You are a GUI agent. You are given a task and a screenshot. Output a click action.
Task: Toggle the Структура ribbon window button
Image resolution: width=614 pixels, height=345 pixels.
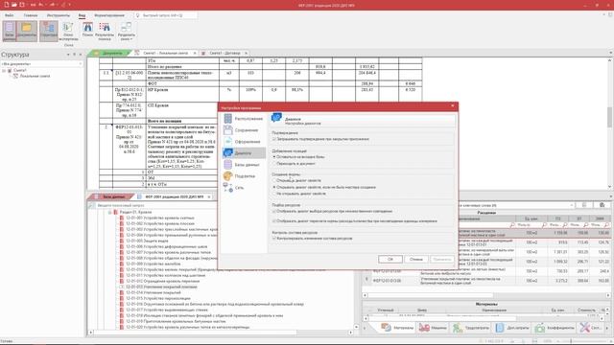[x=49, y=31]
